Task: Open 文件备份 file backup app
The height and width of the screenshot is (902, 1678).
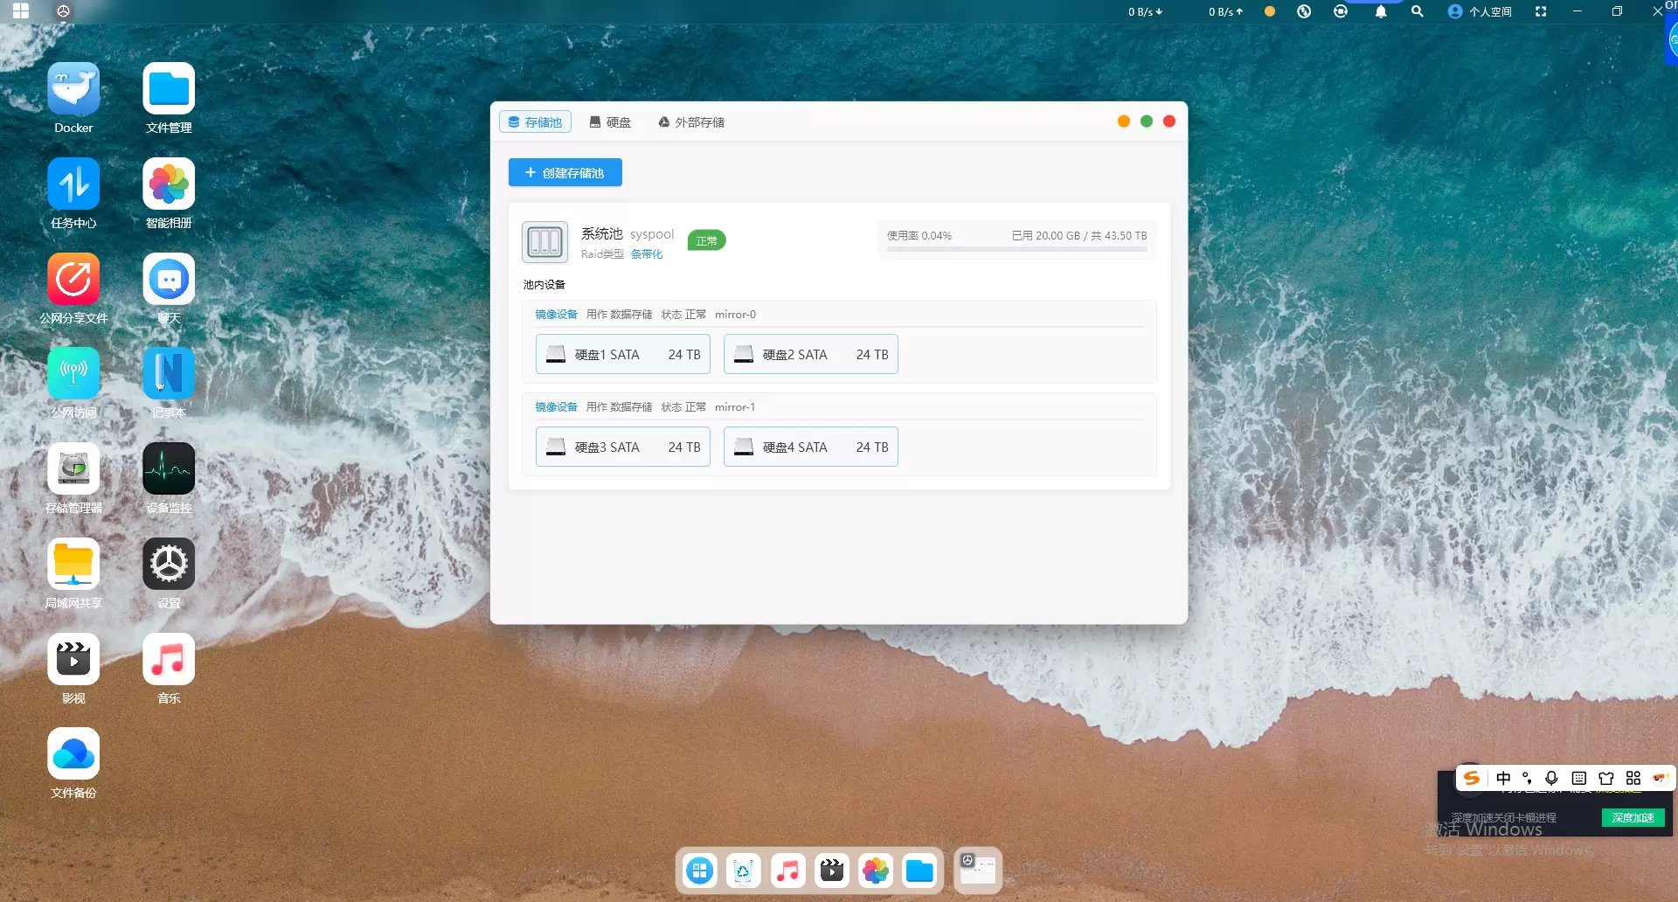Action: [73, 754]
